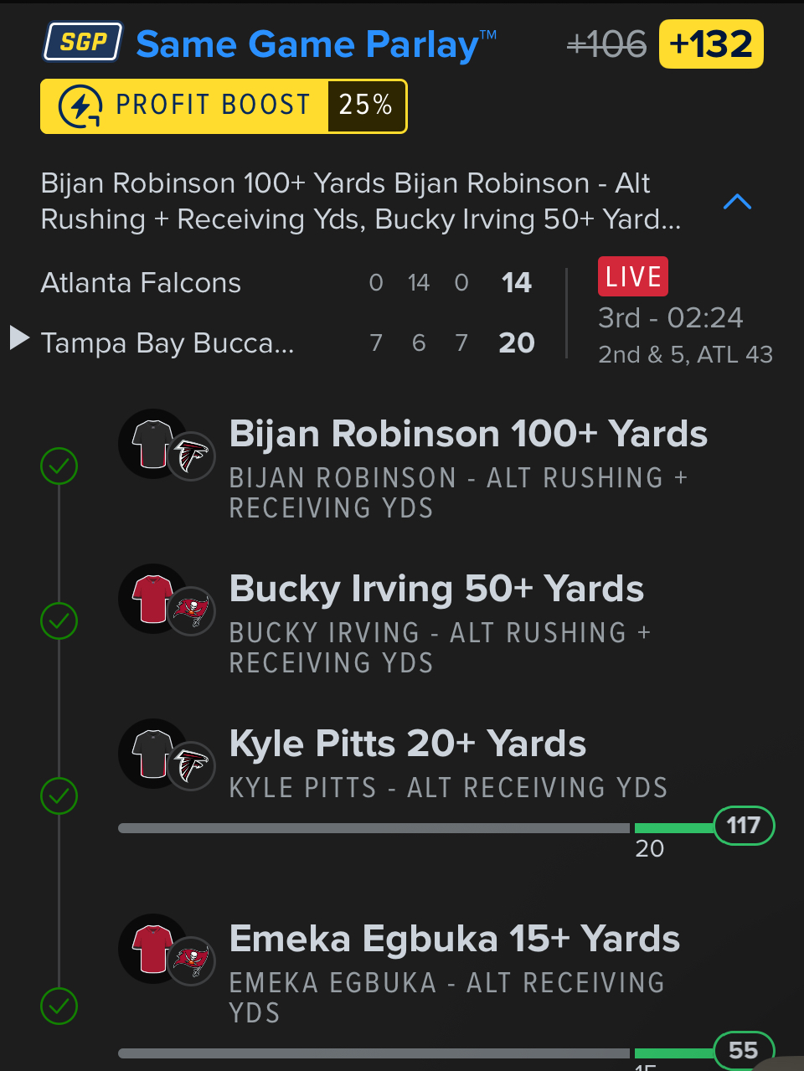Viewport: 804px width, 1071px height.
Task: Click the red LIVE indicator badge
Action: [632, 276]
